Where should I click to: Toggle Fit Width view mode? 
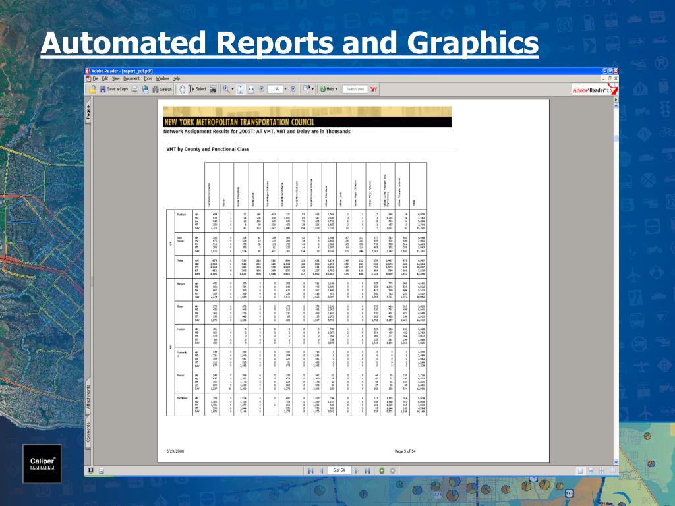pos(251,89)
